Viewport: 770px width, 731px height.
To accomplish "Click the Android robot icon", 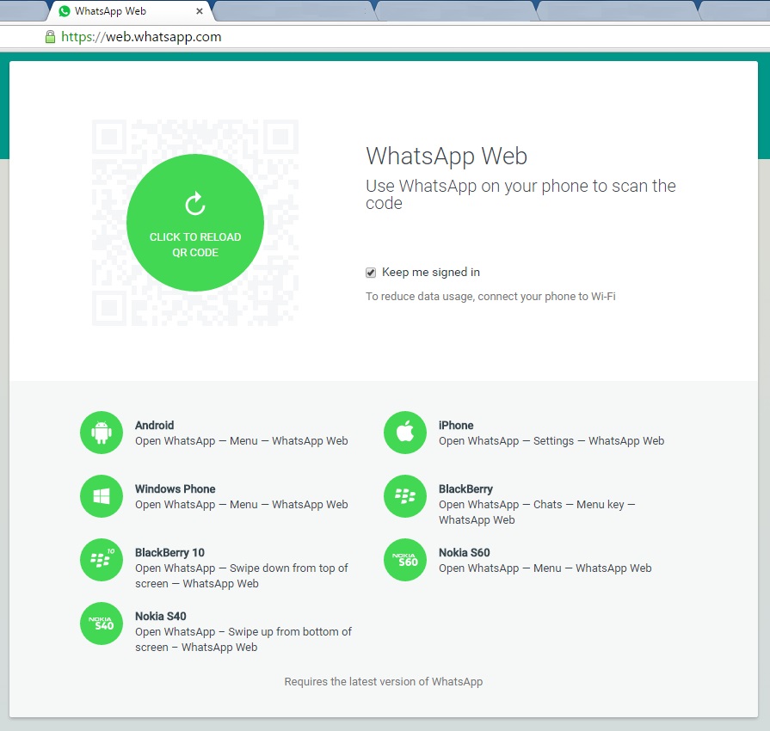I will coord(102,433).
